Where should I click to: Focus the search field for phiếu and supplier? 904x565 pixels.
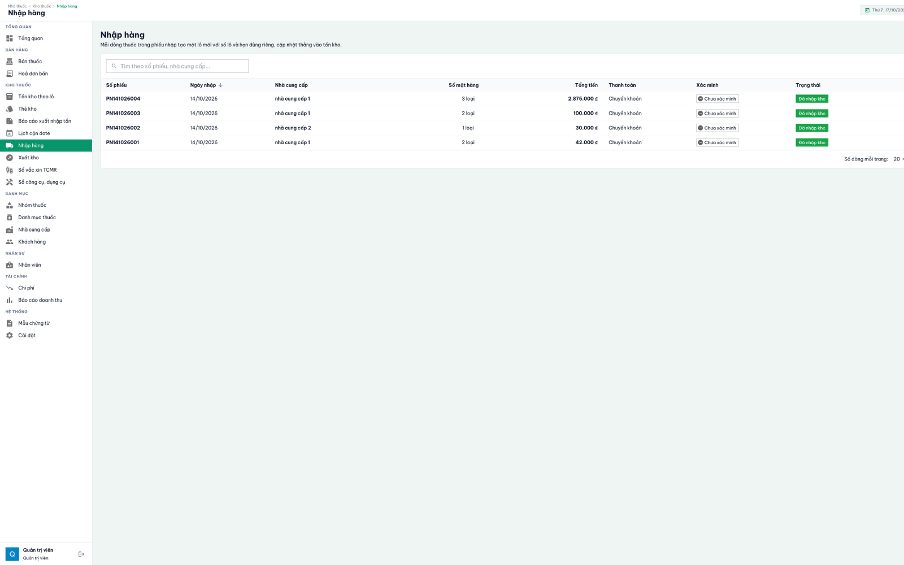pyautogui.click(x=177, y=66)
